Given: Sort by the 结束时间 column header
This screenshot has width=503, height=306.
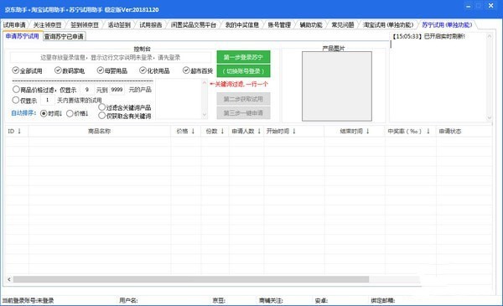Looking at the screenshot, I should tap(355, 131).
